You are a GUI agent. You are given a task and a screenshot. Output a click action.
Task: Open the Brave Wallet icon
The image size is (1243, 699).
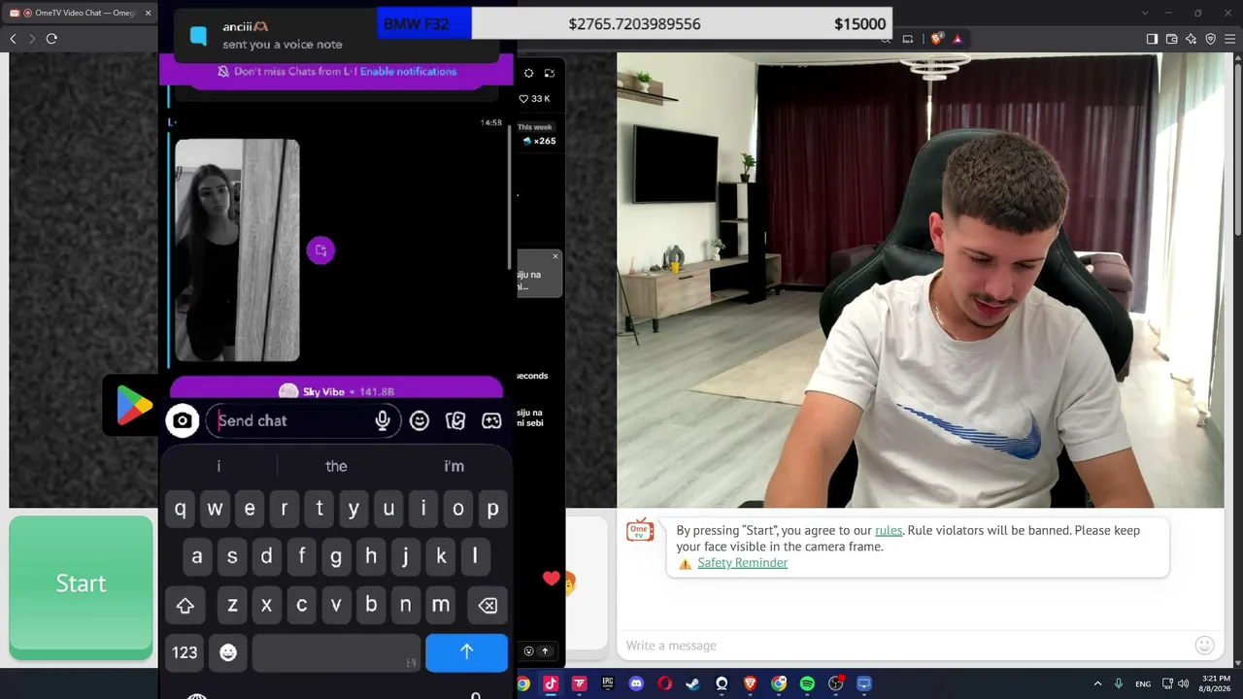click(x=1172, y=39)
